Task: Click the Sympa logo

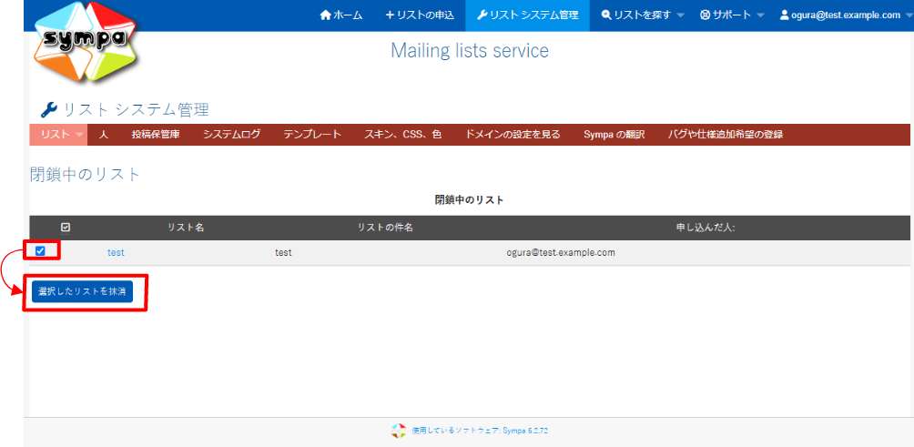Action: (86, 42)
